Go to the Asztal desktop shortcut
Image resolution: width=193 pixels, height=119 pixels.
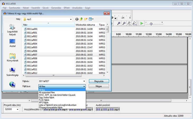[x=12, y=43]
